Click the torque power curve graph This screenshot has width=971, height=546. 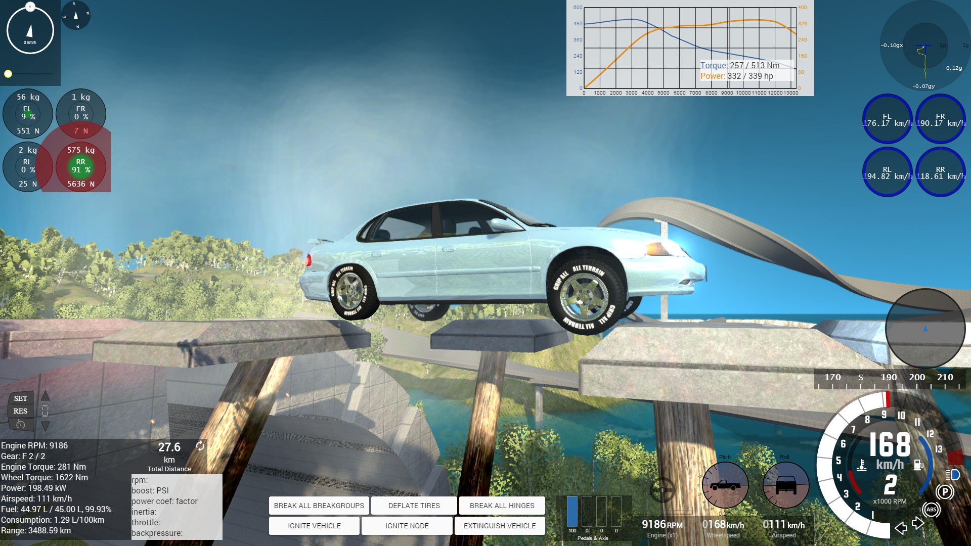tap(690, 48)
